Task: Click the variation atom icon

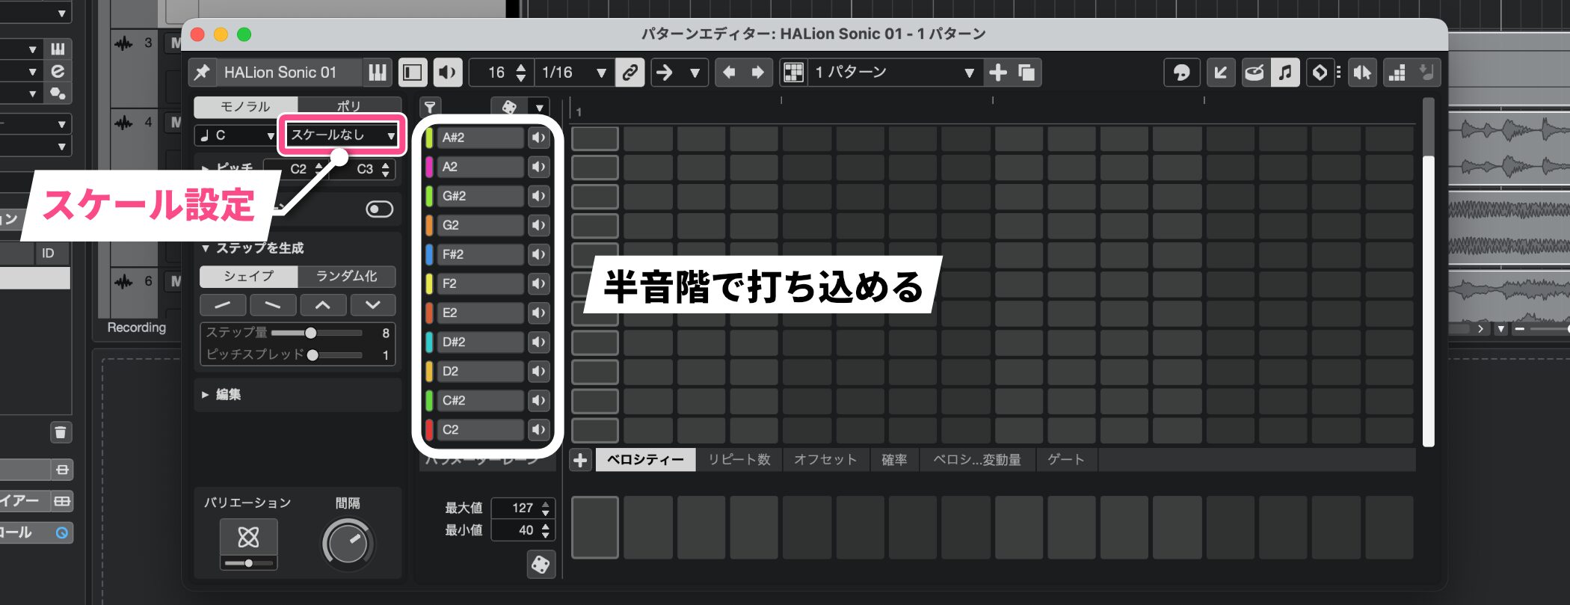Action: 248,537
